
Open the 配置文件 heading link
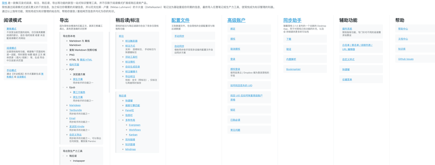click(181, 20)
